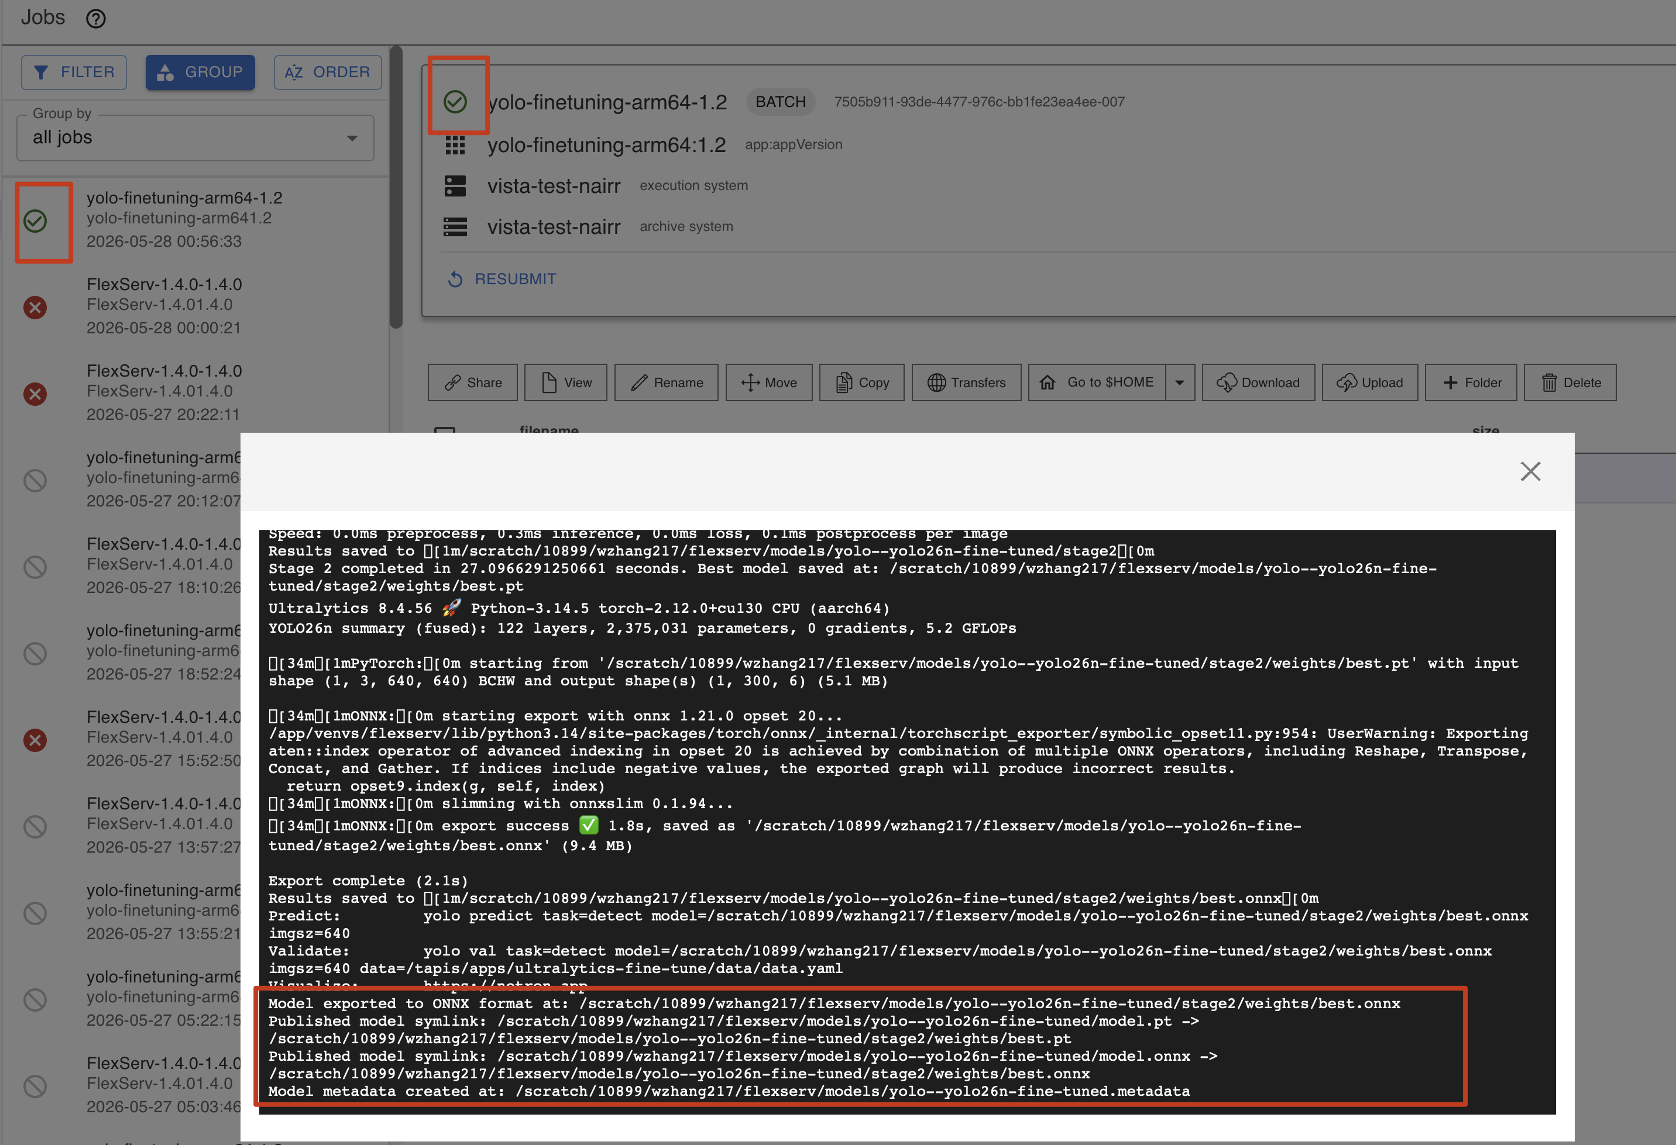Click the 'Export complete (2.1s)' log line
The image size is (1676, 1145).
[x=368, y=881]
